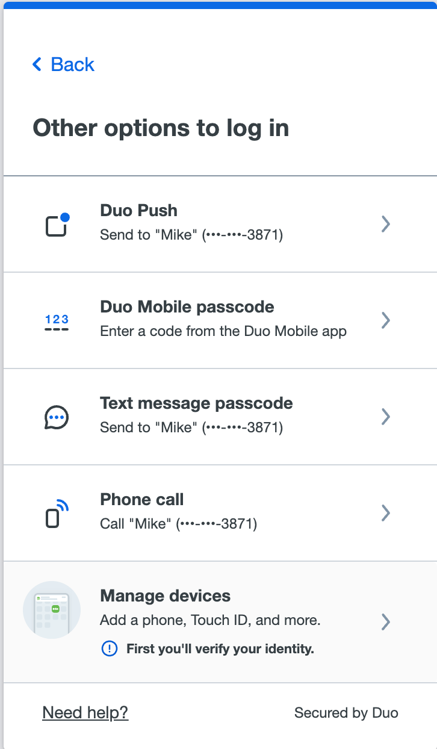This screenshot has height=749, width=437.
Task: Choose Duo Mobile passcode option
Action: click(220, 320)
